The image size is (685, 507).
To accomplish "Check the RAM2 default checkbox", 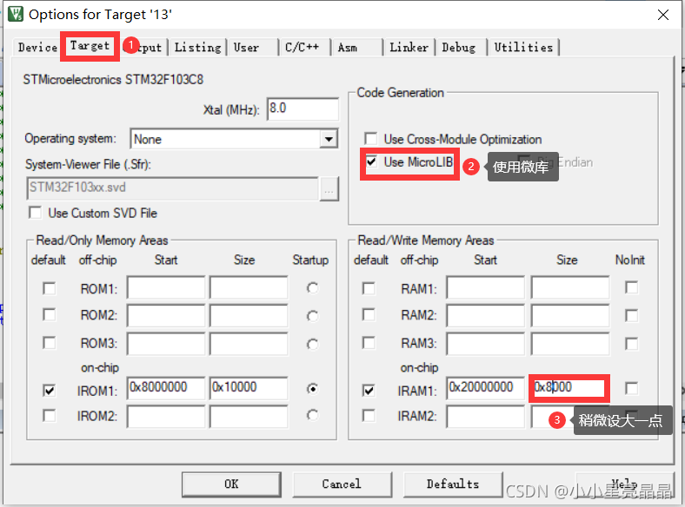I will click(369, 315).
